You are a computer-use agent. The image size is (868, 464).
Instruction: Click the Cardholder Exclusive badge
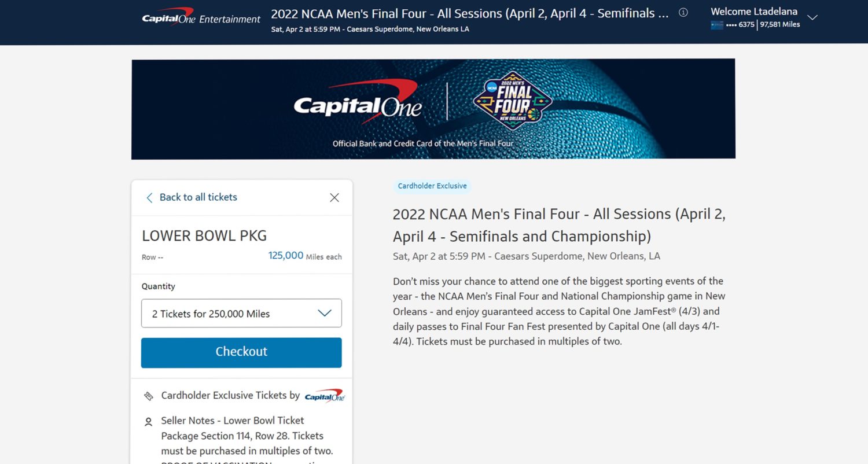(x=432, y=186)
